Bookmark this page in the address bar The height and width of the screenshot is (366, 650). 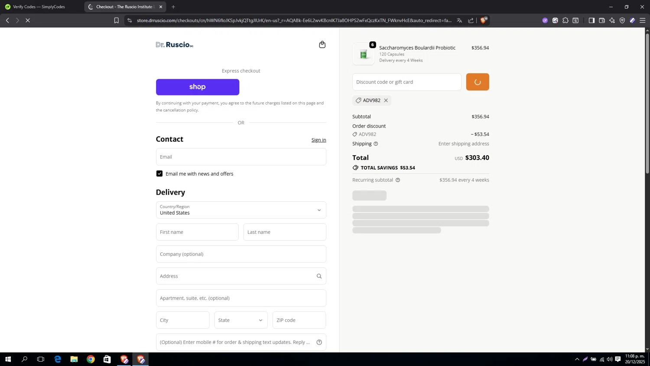(x=116, y=20)
